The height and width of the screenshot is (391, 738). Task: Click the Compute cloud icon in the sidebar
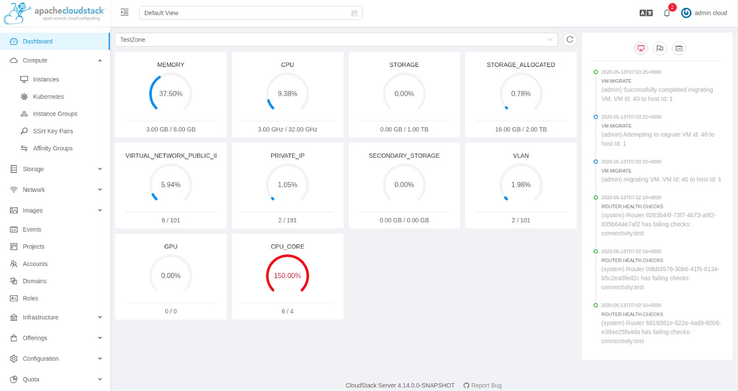click(14, 60)
